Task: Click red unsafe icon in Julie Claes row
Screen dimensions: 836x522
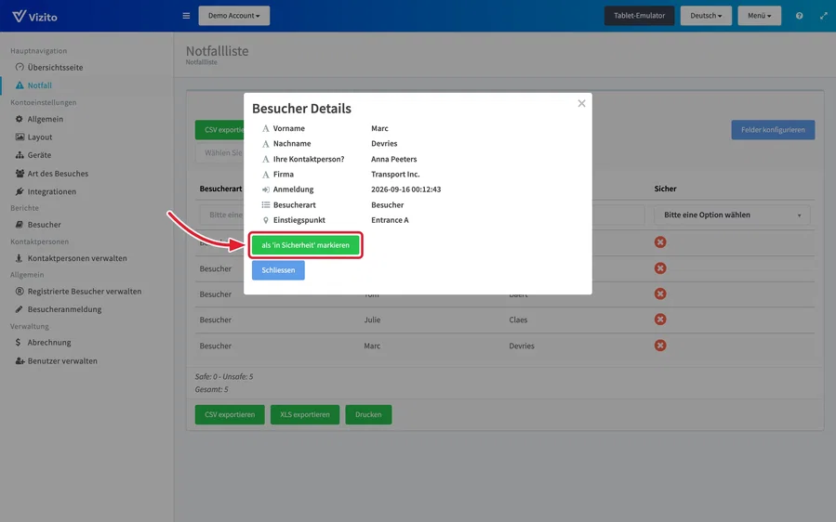Action: 660,320
